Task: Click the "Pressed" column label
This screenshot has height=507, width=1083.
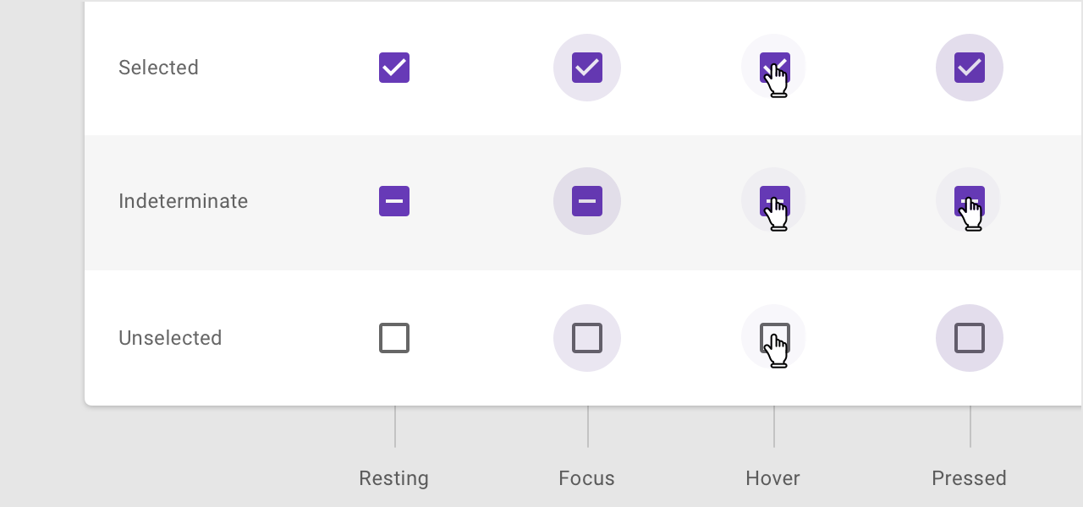Action: tap(969, 478)
